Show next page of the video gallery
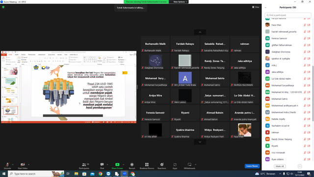The width and height of the screenshot is (314, 177). click(200, 142)
